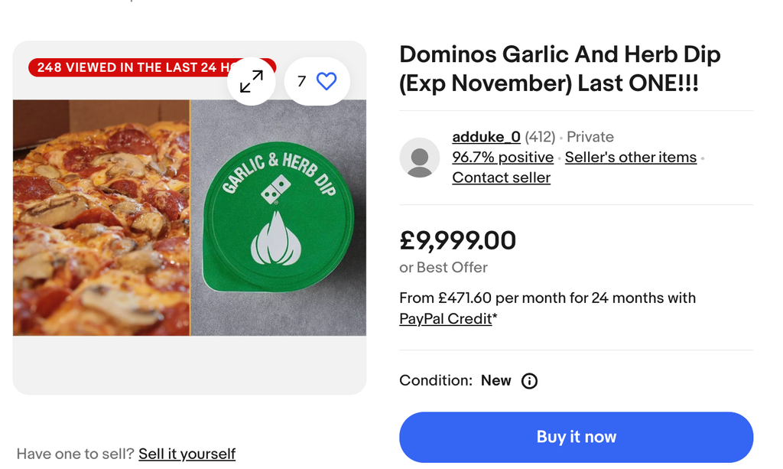Click the garlic bulb graphic on lid
Image resolution: width=783 pixels, height=469 pixels.
(276, 238)
